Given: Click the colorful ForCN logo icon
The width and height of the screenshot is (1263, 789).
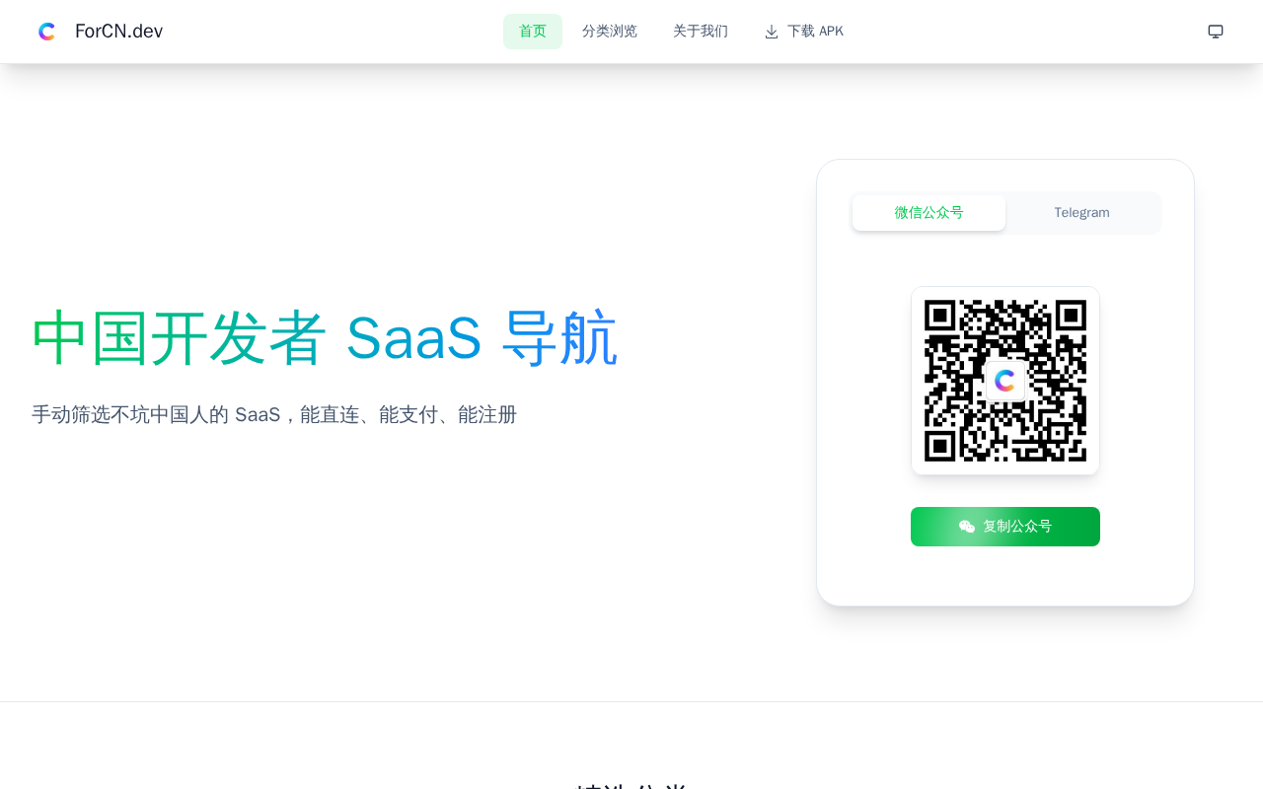Looking at the screenshot, I should coord(46,32).
